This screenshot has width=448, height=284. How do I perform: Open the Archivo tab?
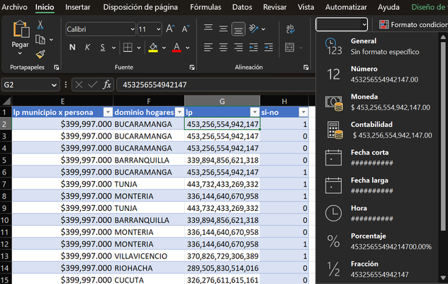click(x=14, y=7)
